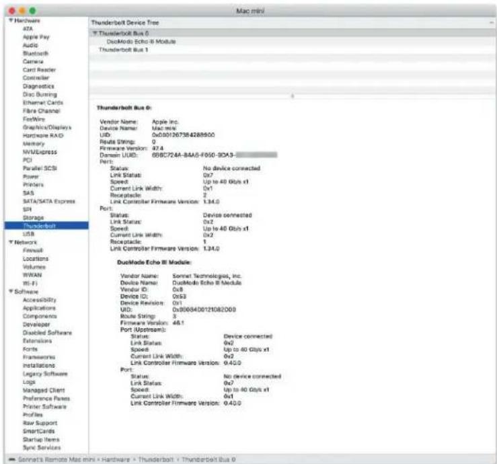Click Hardware in bottom path bar

116,459
